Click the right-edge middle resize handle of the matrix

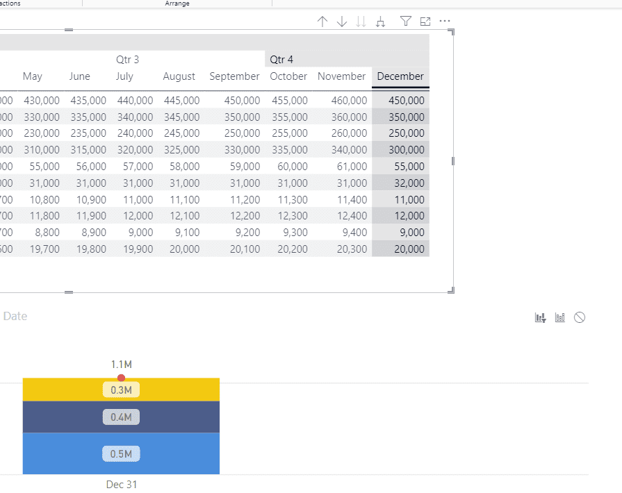[x=453, y=161]
